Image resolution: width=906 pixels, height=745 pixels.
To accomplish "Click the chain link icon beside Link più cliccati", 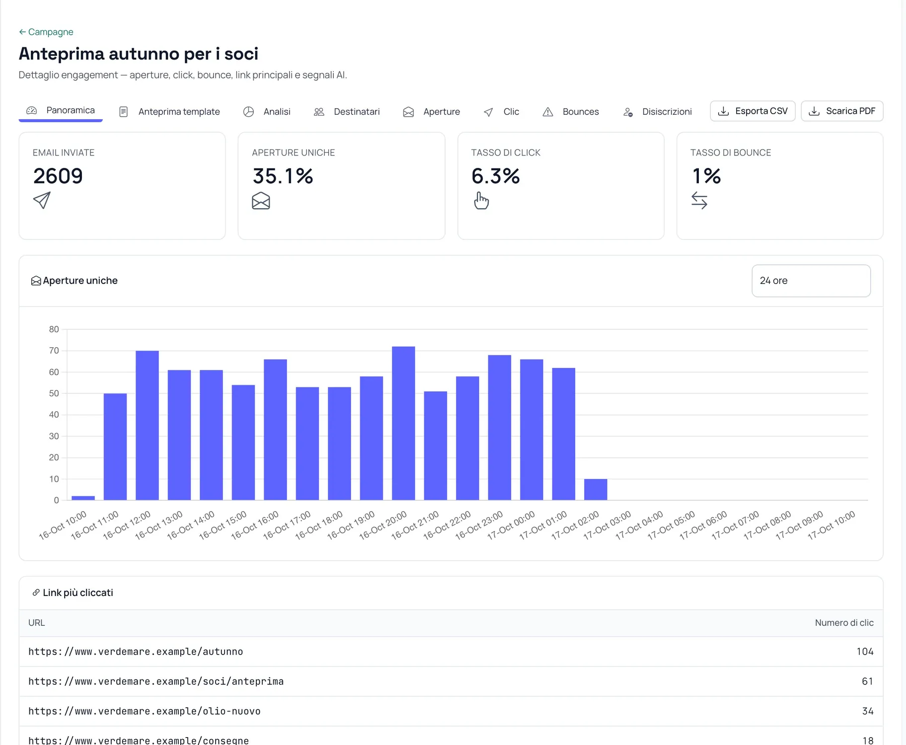I will tap(36, 593).
